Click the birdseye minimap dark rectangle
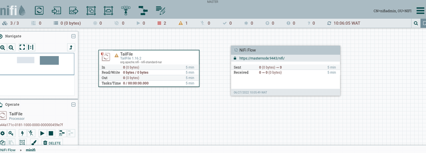Image resolution: width=426 pixels, height=153 pixels. pyautogui.click(x=49, y=60)
